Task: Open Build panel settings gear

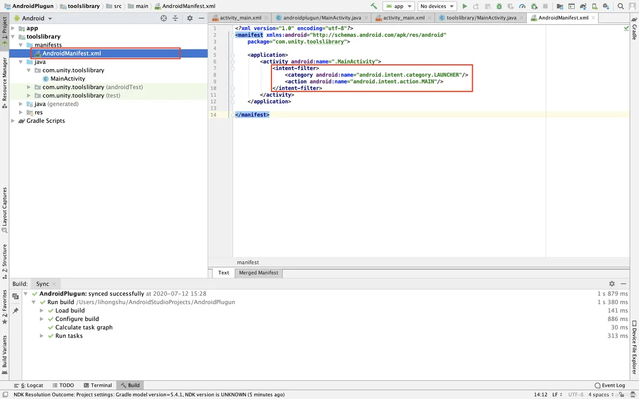Action: [x=611, y=284]
